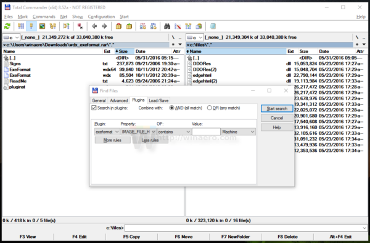The image size is (370, 243).
Task: Go forward using right arrow icon
Action: click(x=104, y=26)
